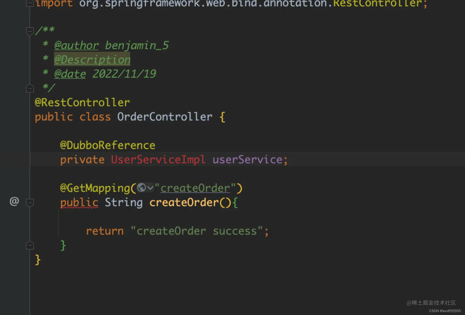The width and height of the screenshot is (465, 315).
Task: Click the String return type
Action: (x=124, y=203)
